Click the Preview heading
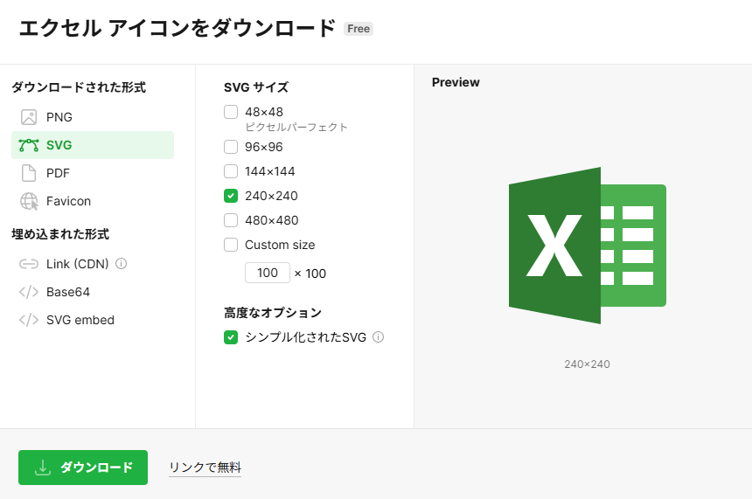The image size is (752, 499). pyautogui.click(x=456, y=82)
